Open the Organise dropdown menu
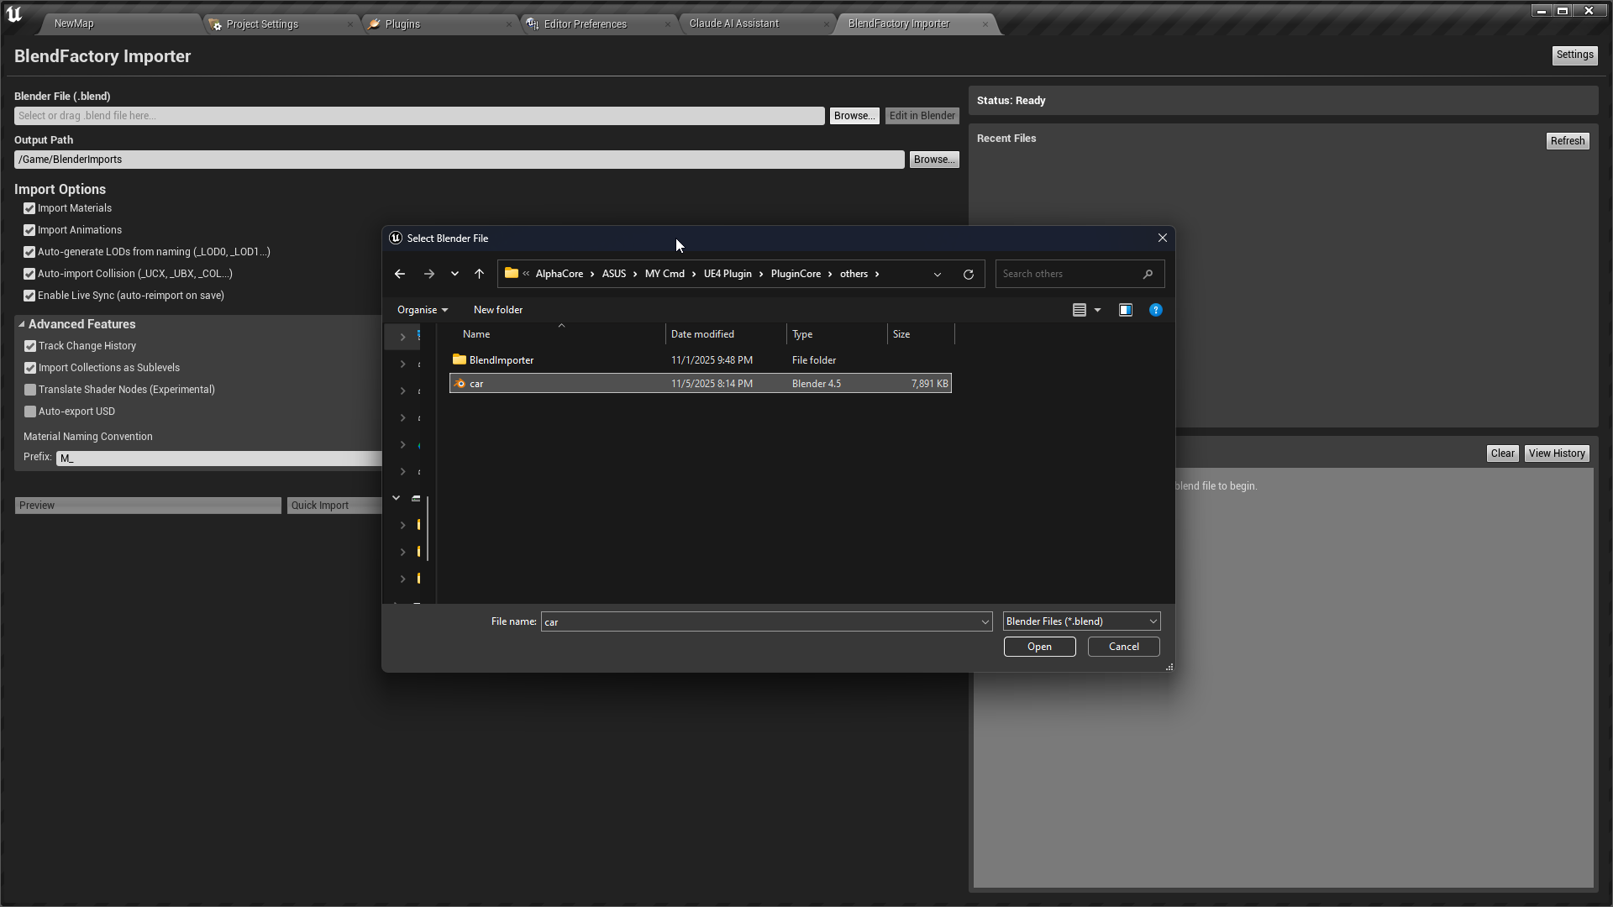1613x907 pixels. [423, 310]
